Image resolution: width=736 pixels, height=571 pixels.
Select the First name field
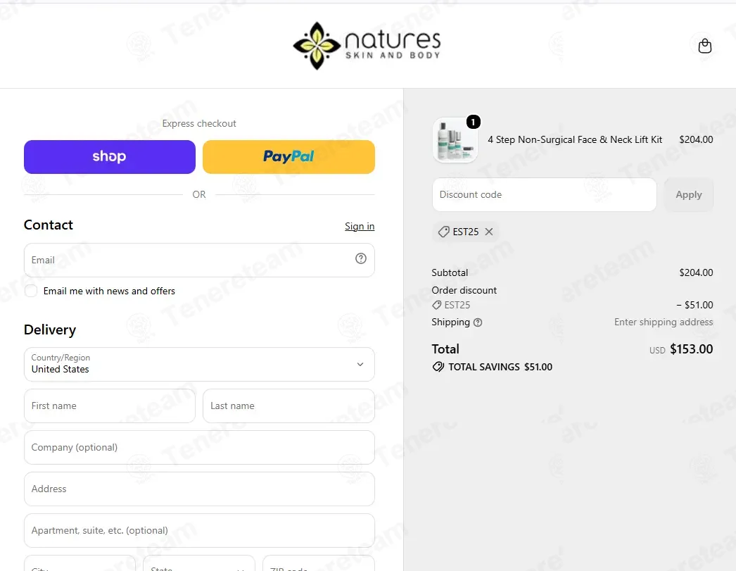tap(109, 406)
